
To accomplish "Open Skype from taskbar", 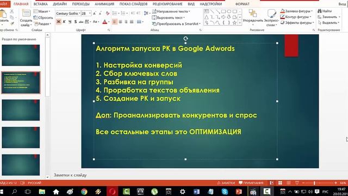I will click(x=225, y=192).
